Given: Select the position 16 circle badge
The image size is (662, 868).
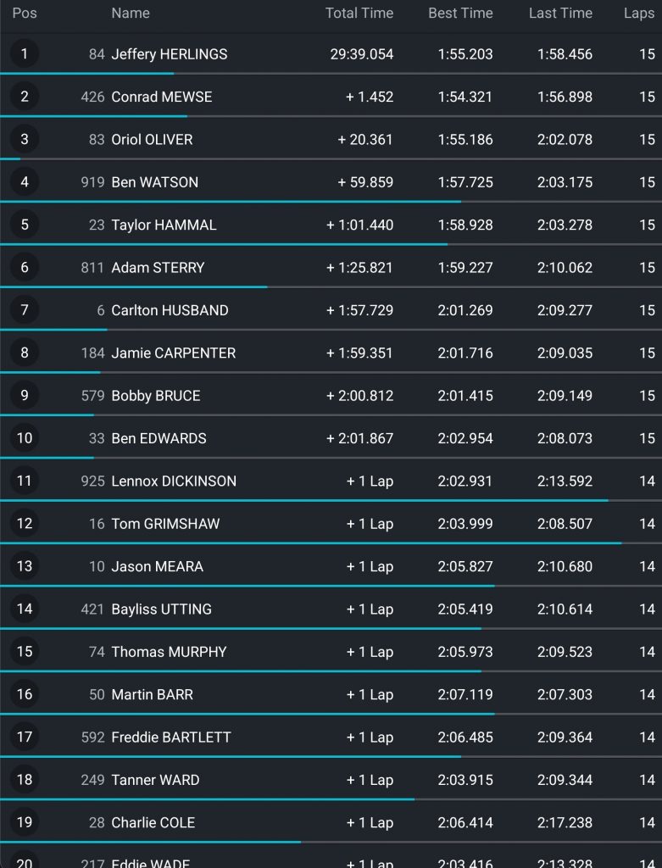Looking at the screenshot, I should 24,694.
